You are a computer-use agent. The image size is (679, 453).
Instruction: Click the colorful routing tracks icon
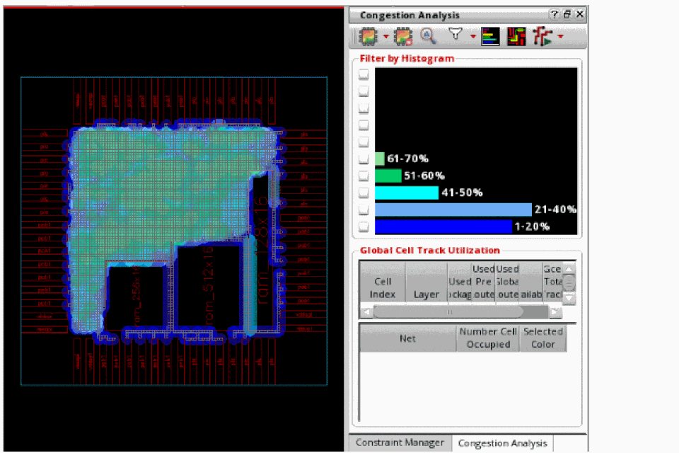point(516,35)
